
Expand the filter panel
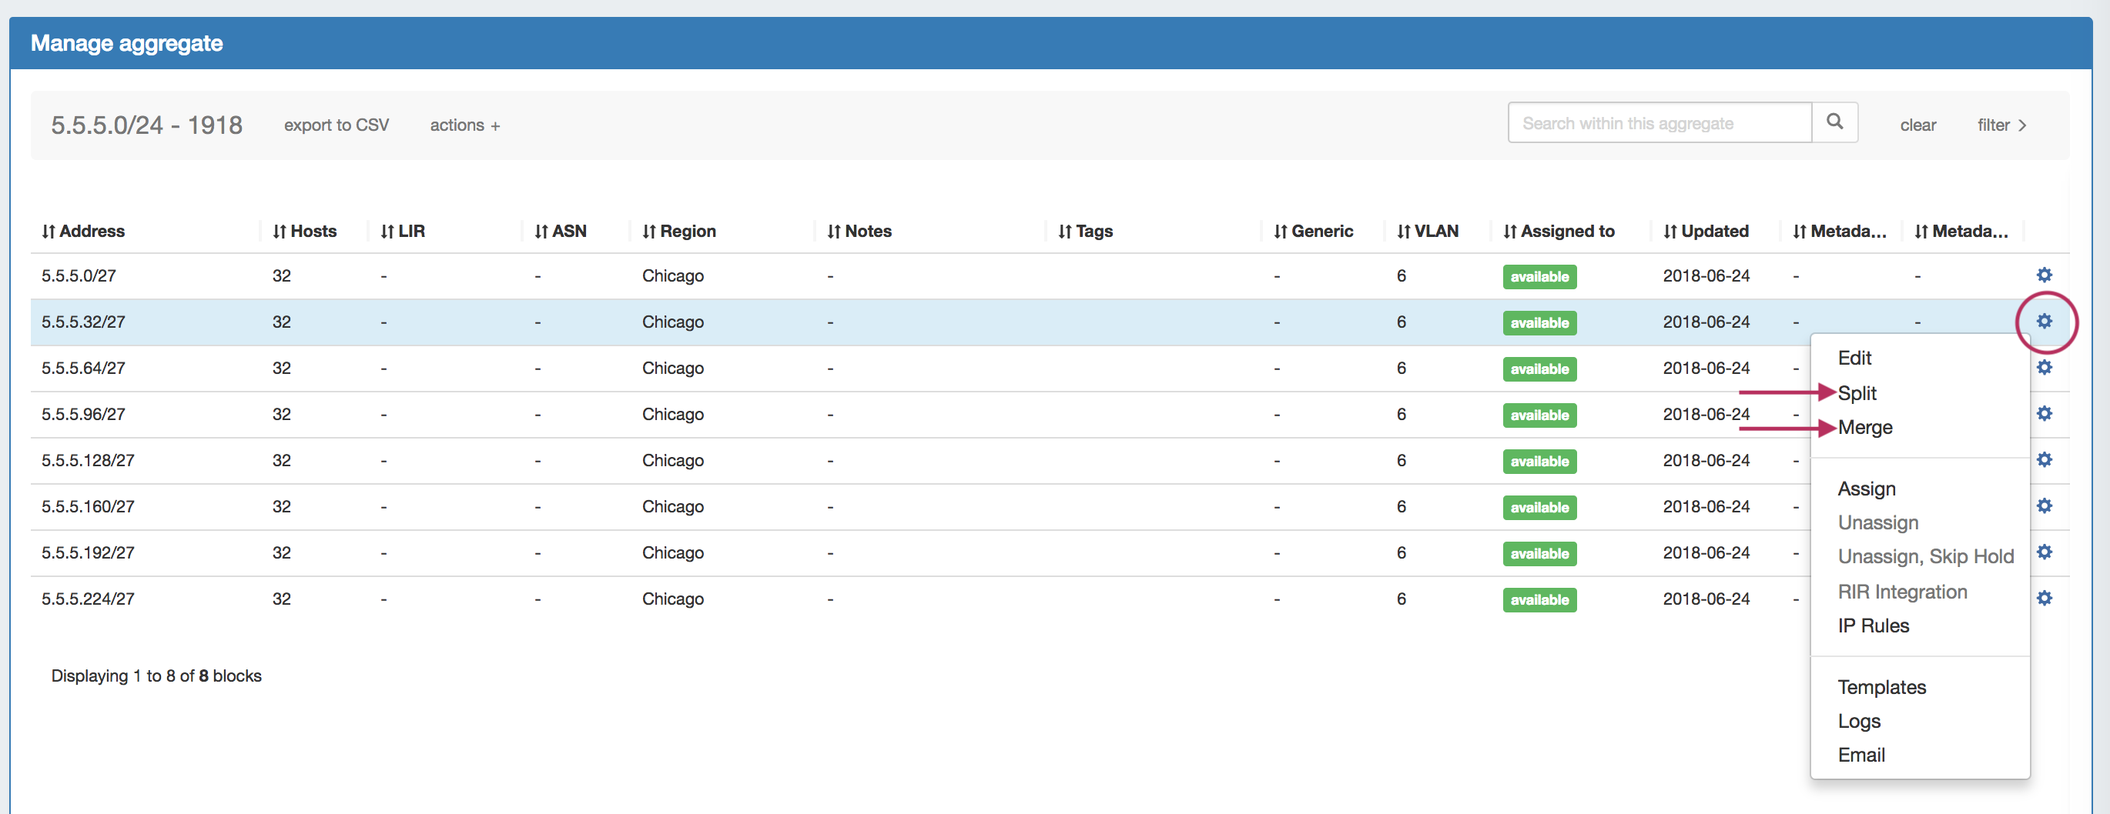click(x=2000, y=125)
